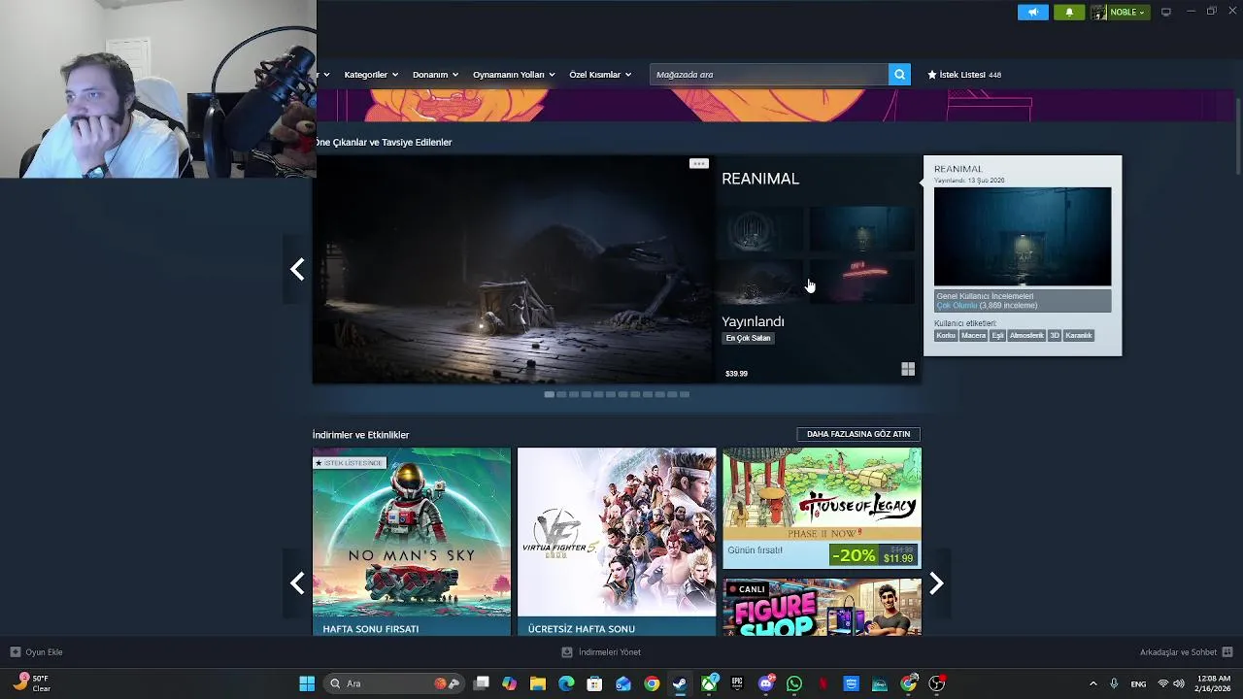The width and height of the screenshot is (1243, 699).
Task: Click Oyun Ekle add game button
Action: click(x=36, y=652)
